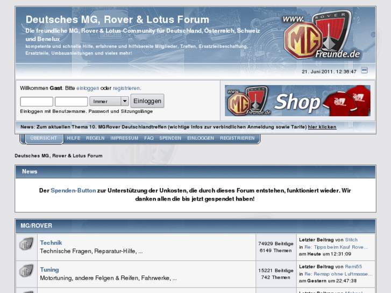Follow the einloggen link in welcome text
Image resolution: width=391 pixels, height=293 pixels.
coord(88,88)
